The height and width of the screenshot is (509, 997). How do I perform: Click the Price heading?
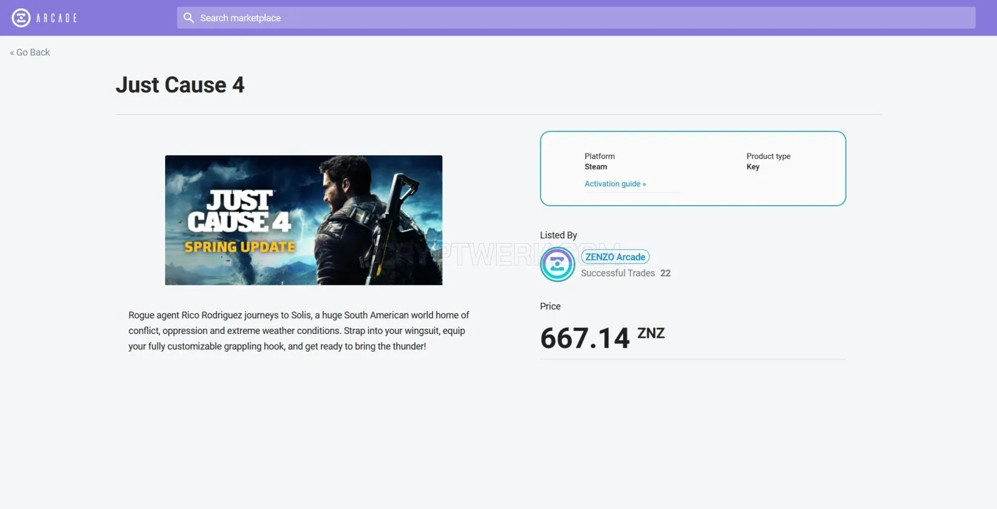click(x=550, y=306)
